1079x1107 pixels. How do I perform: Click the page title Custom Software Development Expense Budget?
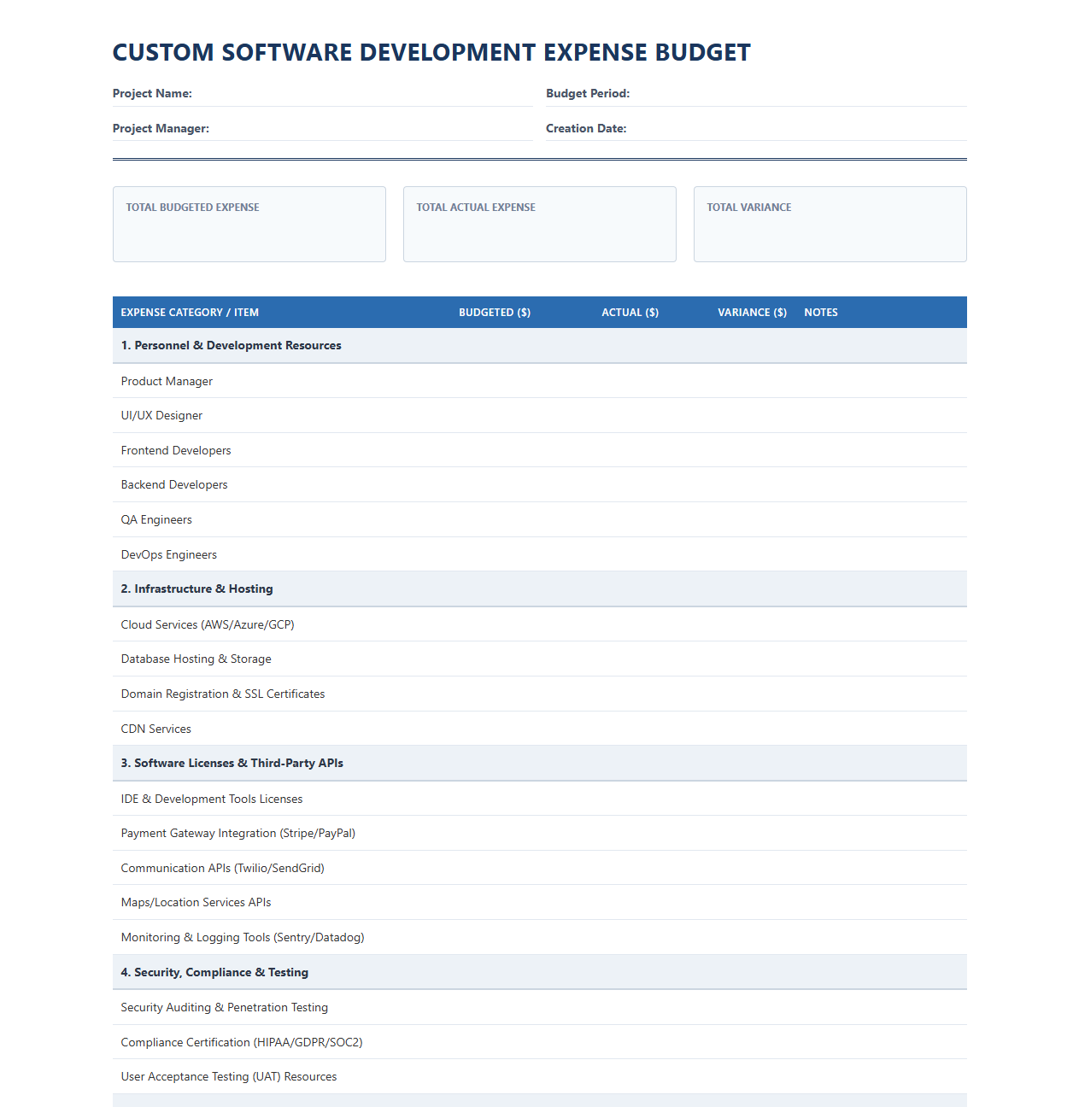click(431, 52)
